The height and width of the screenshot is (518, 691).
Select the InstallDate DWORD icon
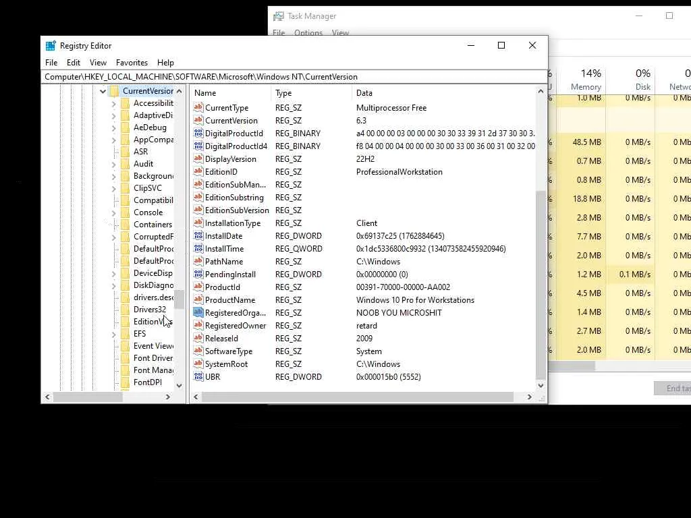(198, 235)
